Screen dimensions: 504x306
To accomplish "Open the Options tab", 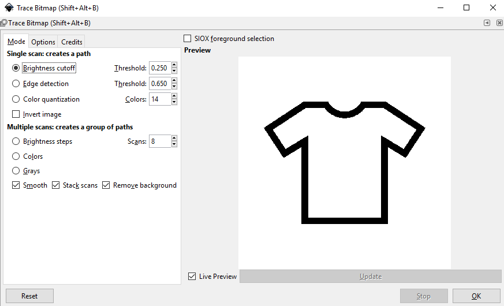I will pyautogui.click(x=43, y=42).
